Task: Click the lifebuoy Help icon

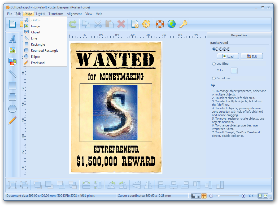Action: [x=160, y=24]
